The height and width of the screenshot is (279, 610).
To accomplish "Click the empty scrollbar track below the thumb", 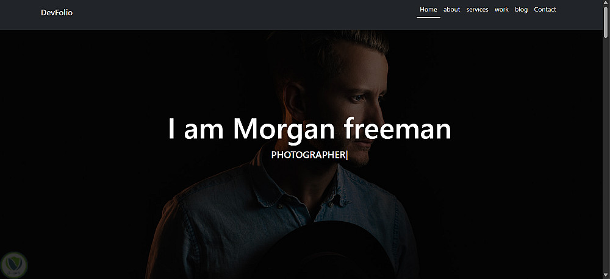I will (x=606, y=155).
